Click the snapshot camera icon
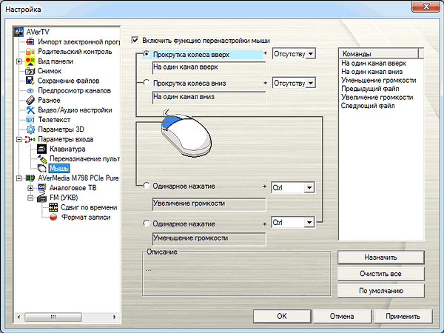 point(30,71)
